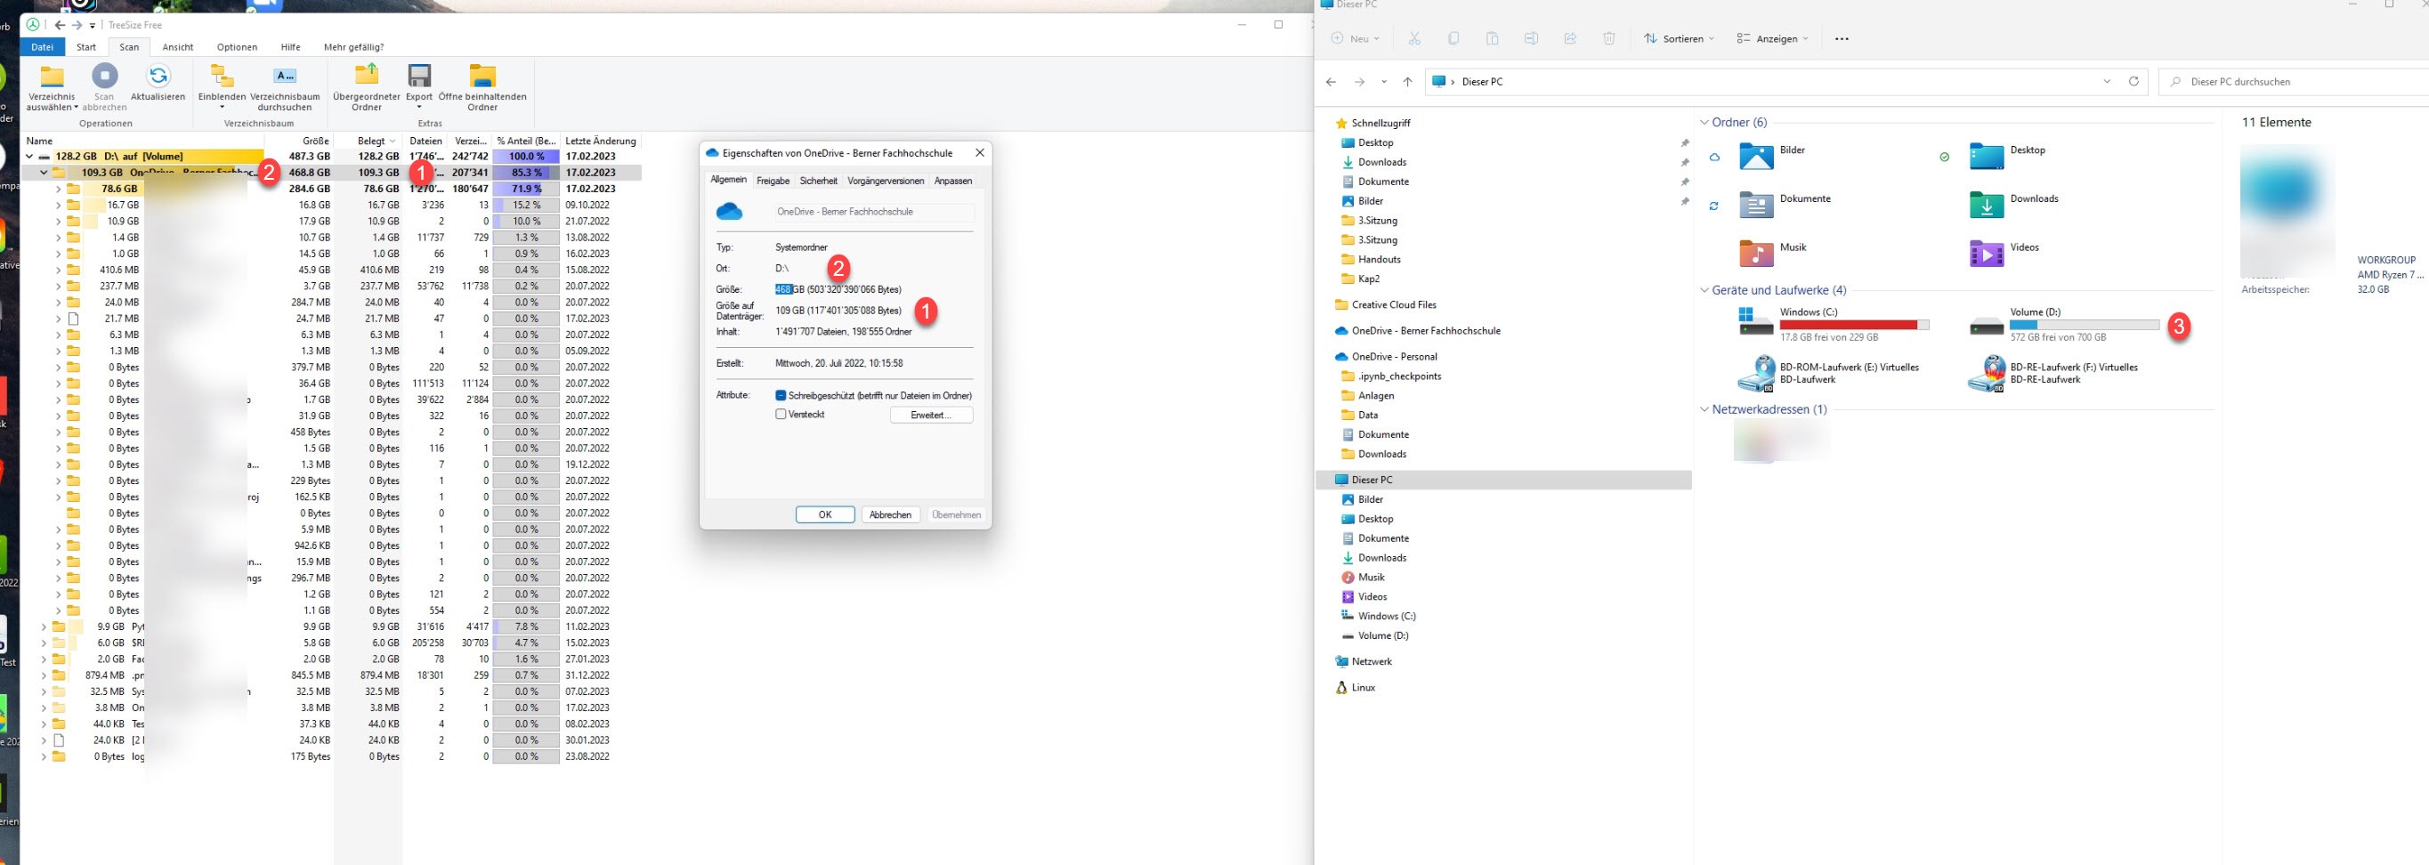Expand the 78.6 GB folder row
This screenshot has height=865, width=2429.
click(x=59, y=189)
